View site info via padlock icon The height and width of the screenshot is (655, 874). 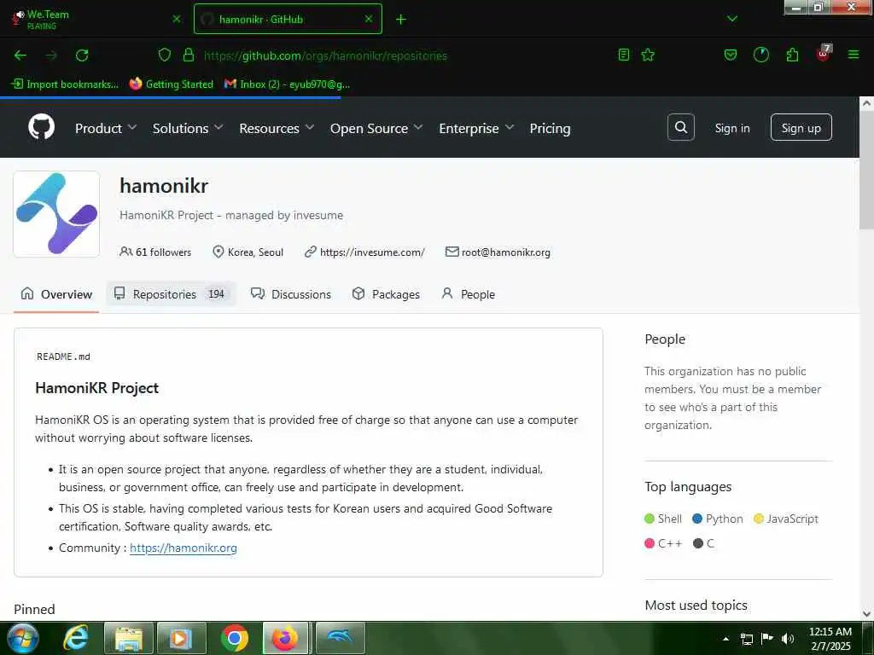pos(189,55)
